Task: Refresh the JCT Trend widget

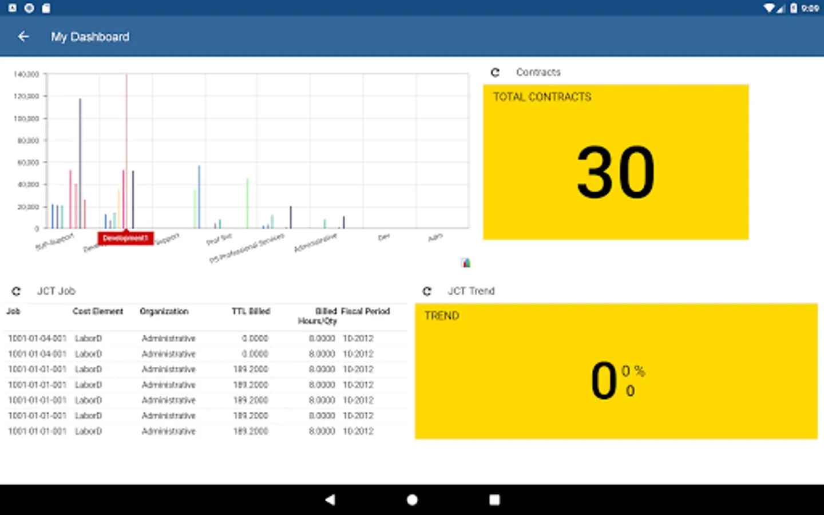Action: coord(427,291)
